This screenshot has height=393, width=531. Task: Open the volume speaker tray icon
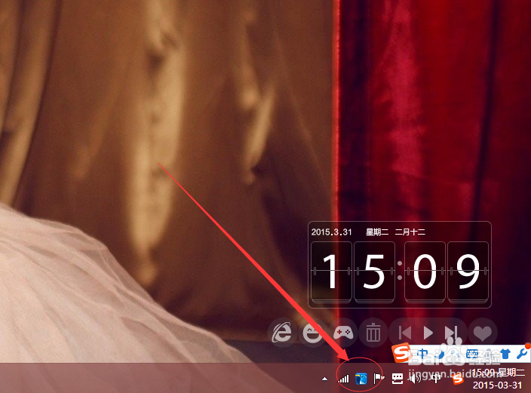click(x=415, y=379)
